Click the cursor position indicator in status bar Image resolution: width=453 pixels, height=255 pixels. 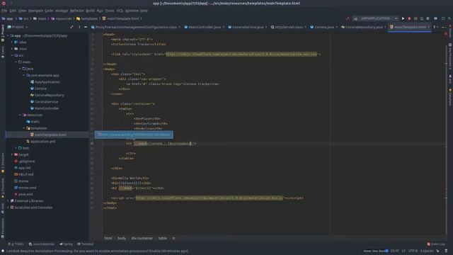pyautogui.click(x=395, y=251)
